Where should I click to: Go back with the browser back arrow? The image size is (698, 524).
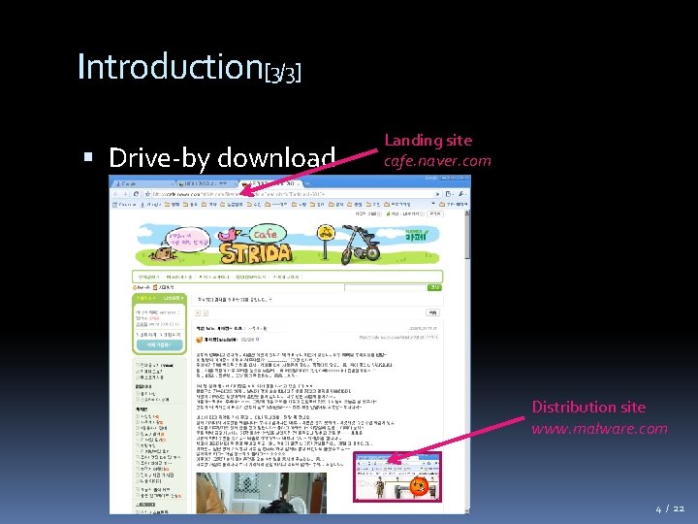pos(115,194)
